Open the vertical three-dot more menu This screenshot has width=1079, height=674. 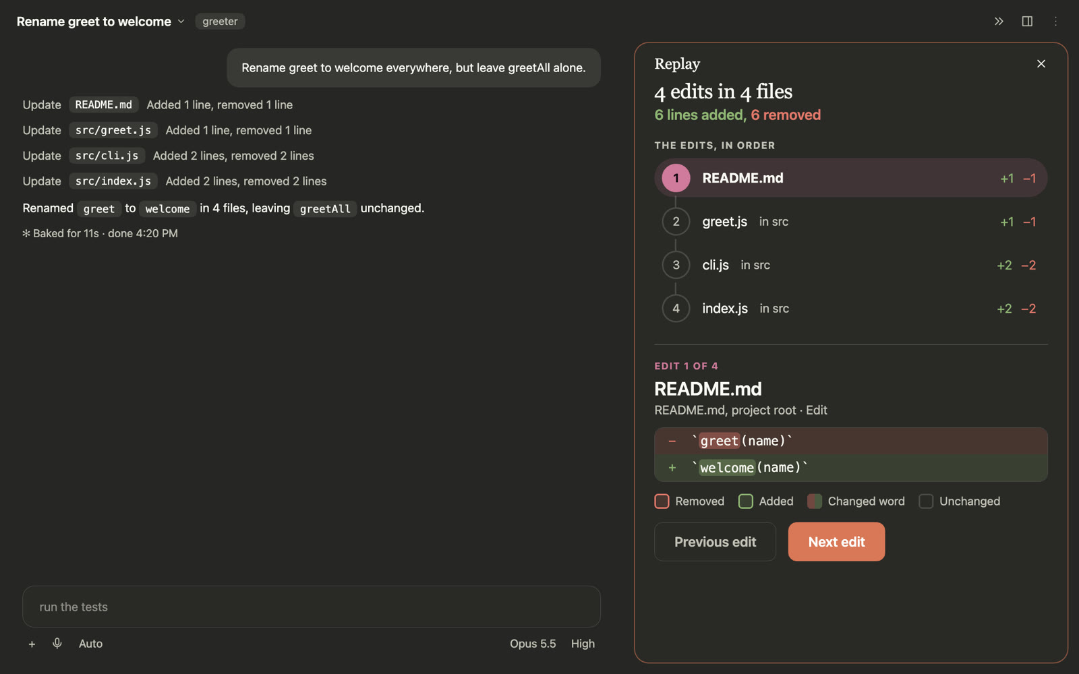[1055, 22]
